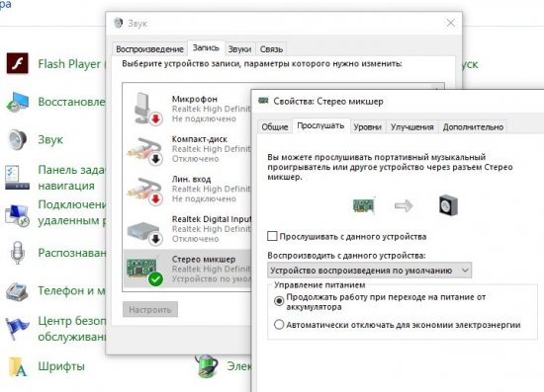Select Продолжать работу при переходе на аккумулятор
The width and height of the screenshot is (544, 392).
coord(279,300)
